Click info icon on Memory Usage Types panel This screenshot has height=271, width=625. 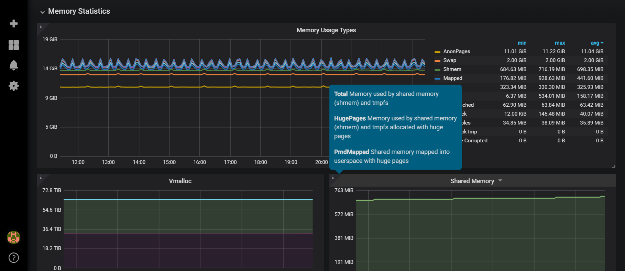click(x=41, y=27)
